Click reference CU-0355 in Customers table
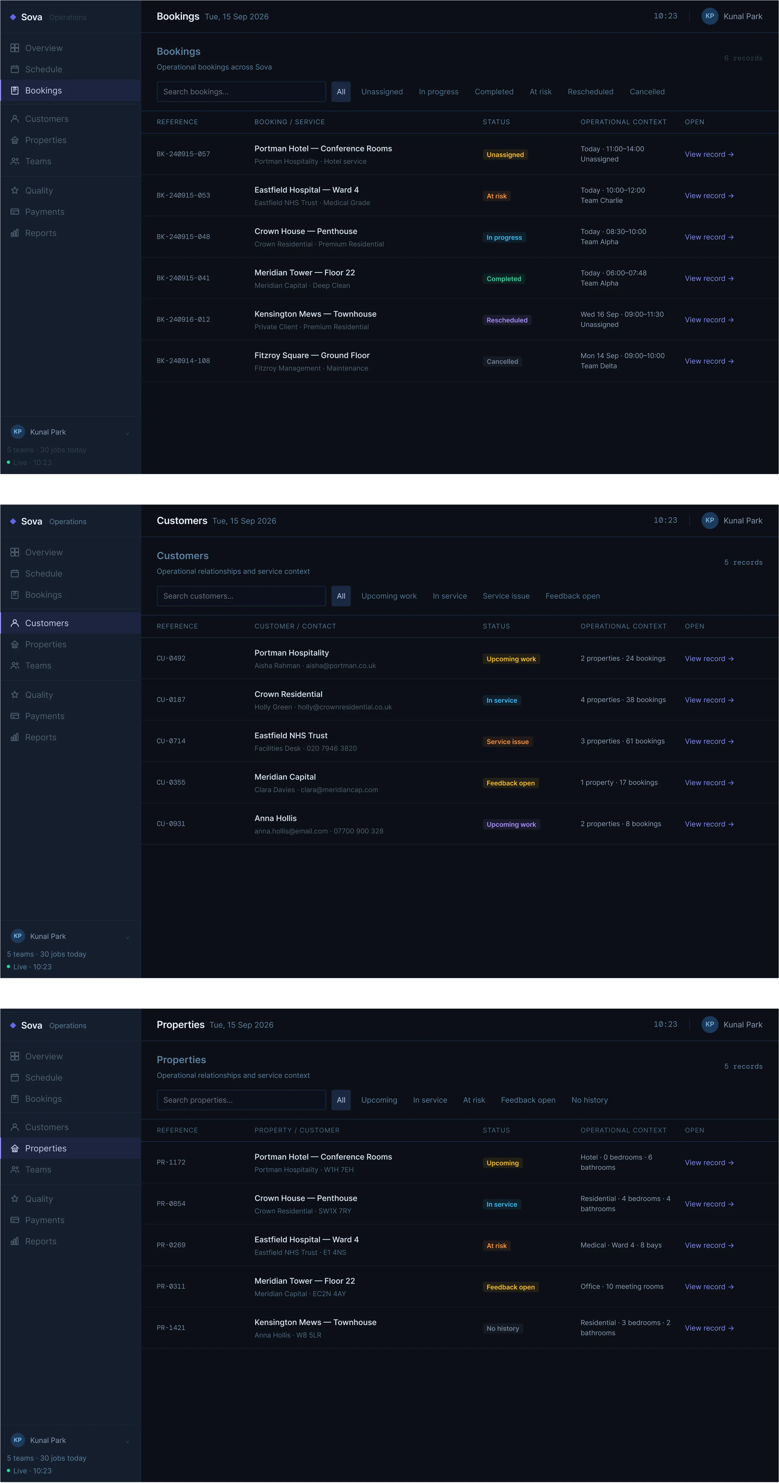 (171, 783)
